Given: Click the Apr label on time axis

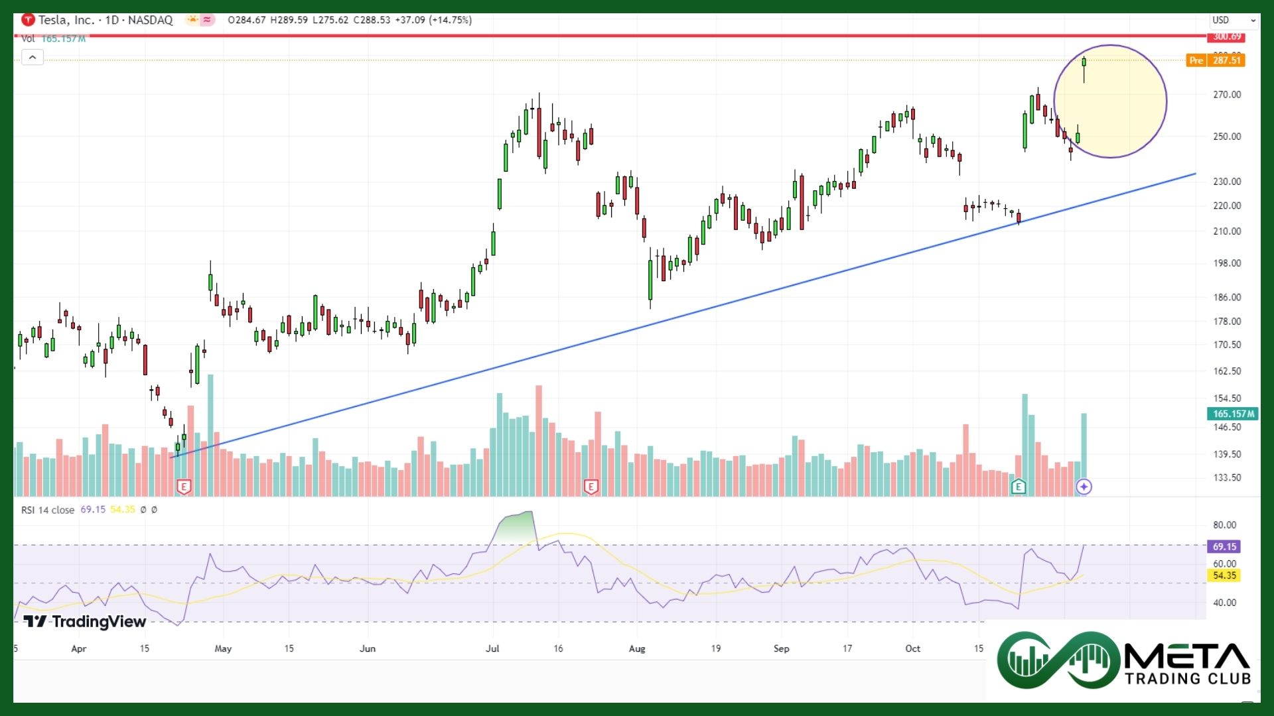Looking at the screenshot, I should [x=78, y=649].
